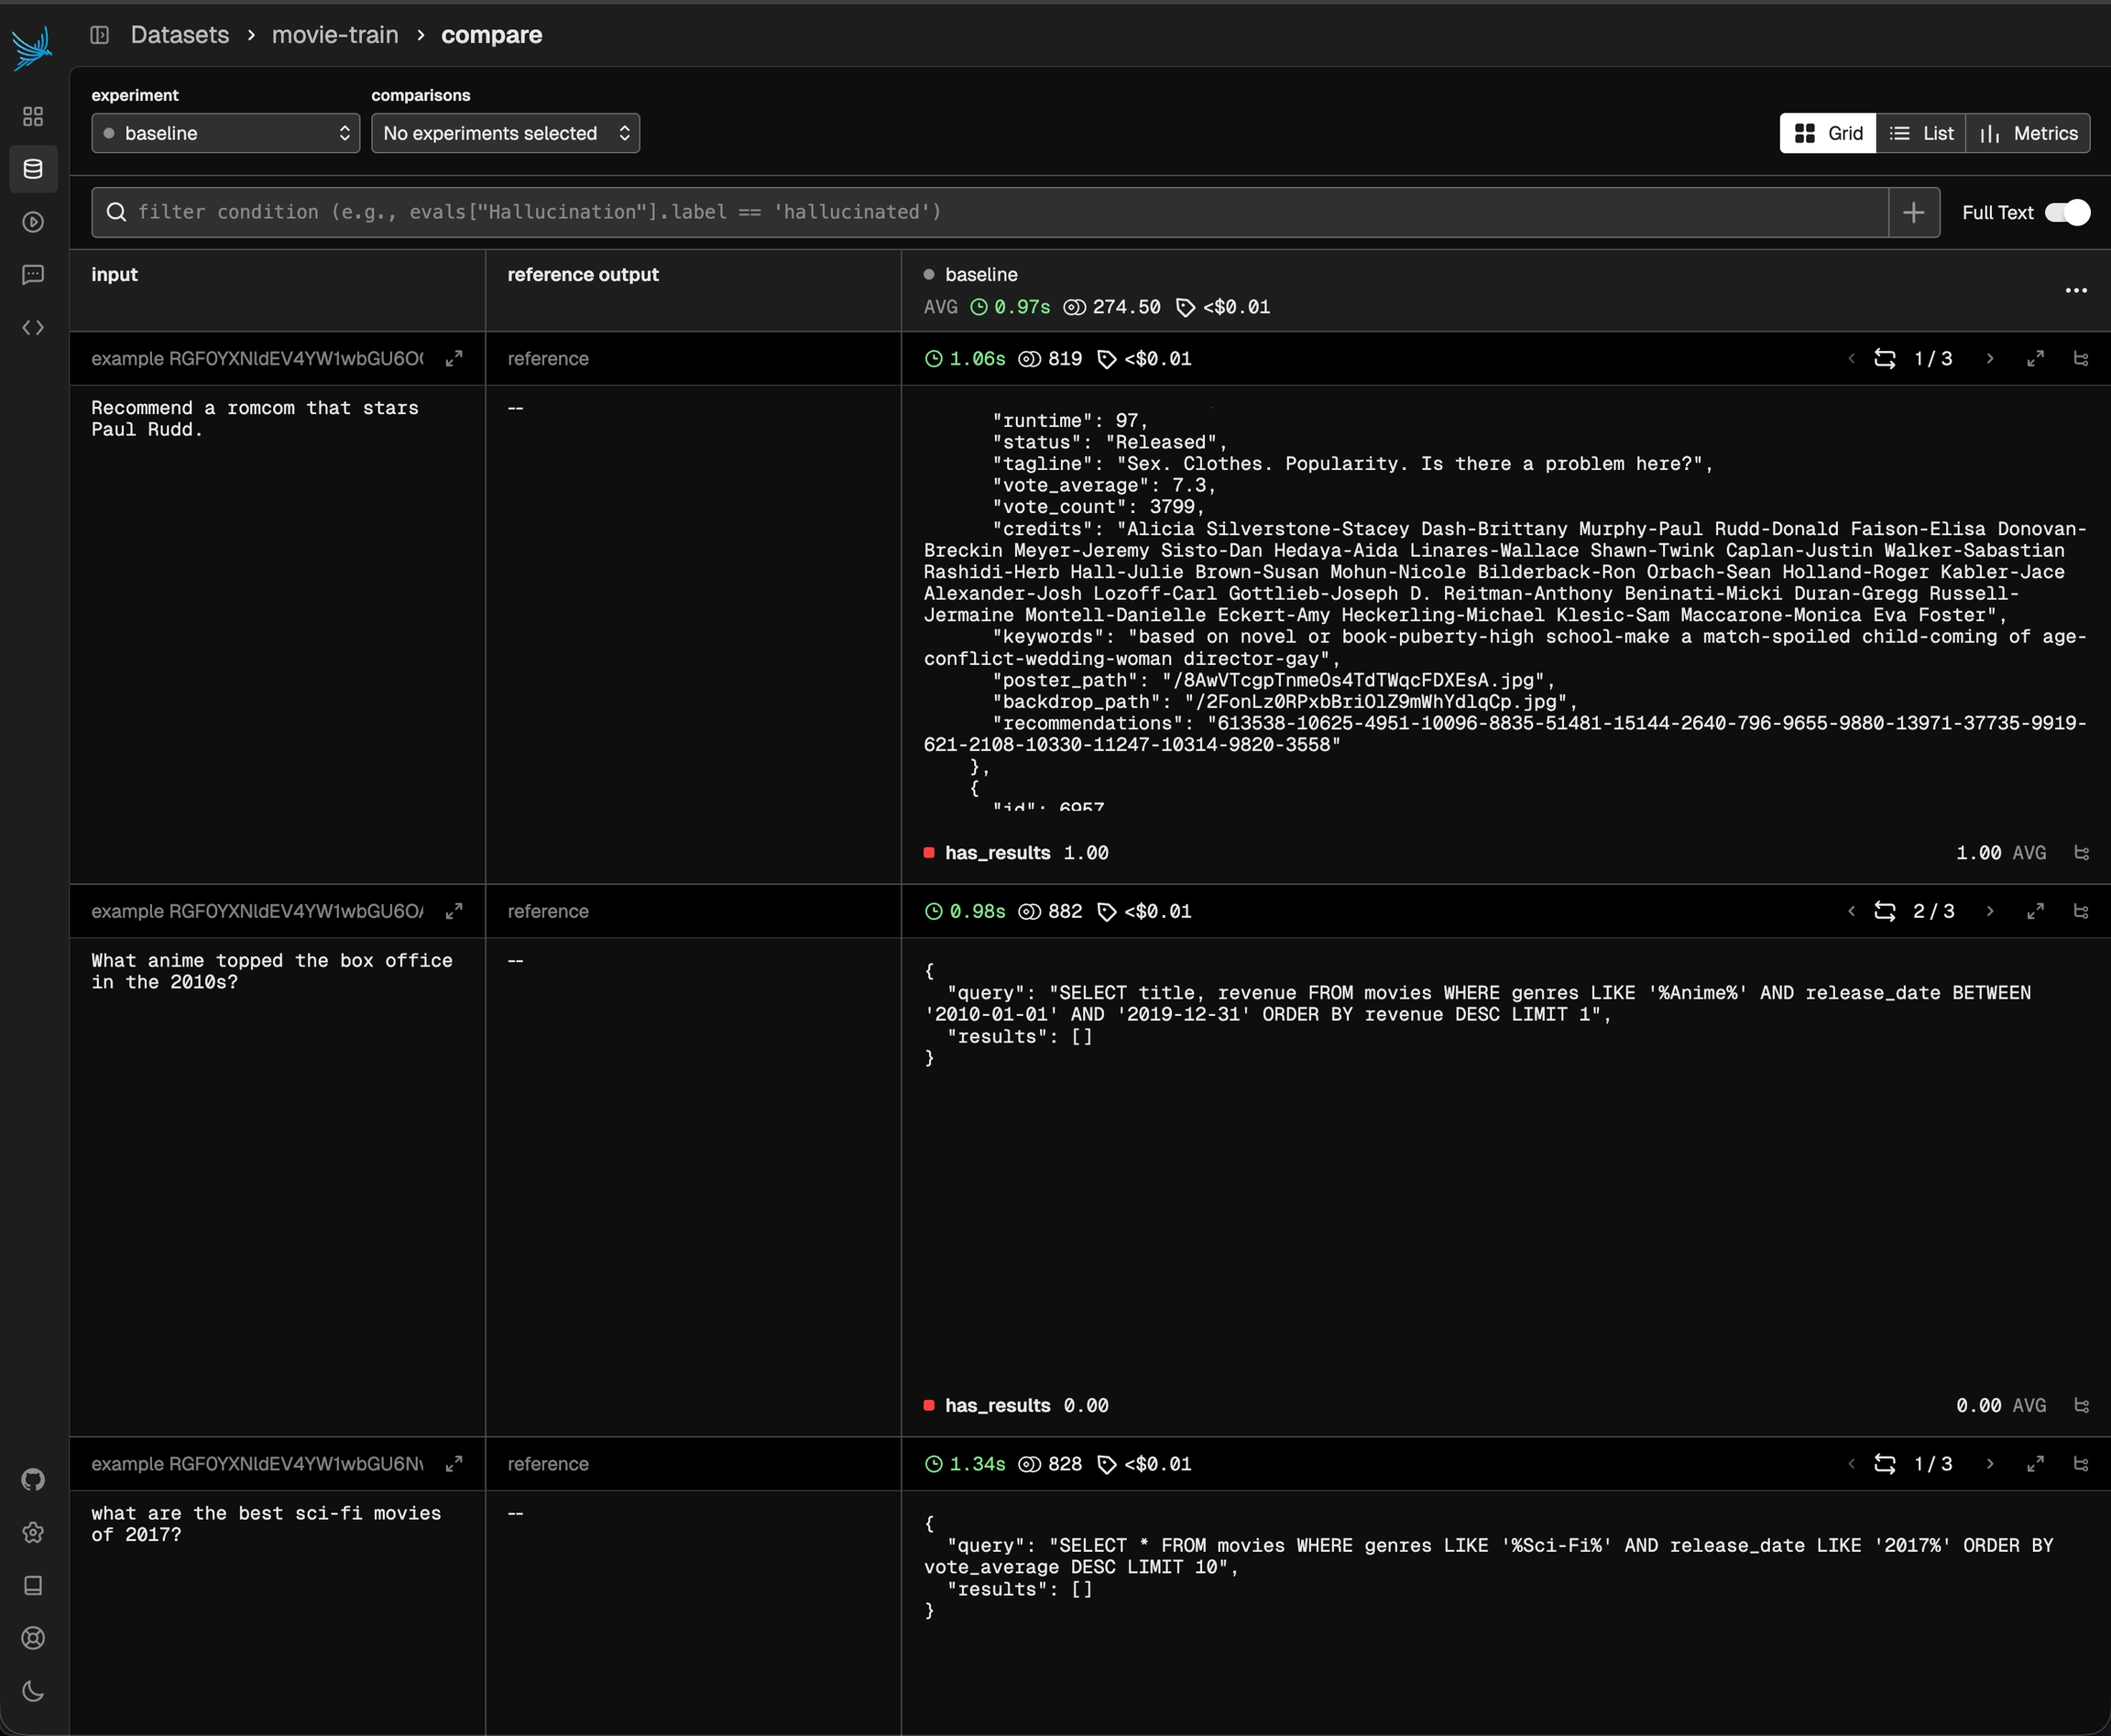Image resolution: width=2111 pixels, height=1736 pixels.
Task: Open the baseline column three-dot menu
Action: [x=2075, y=290]
